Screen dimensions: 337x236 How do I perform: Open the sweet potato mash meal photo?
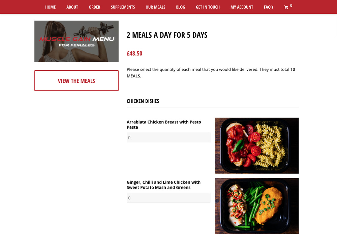tap(256, 206)
